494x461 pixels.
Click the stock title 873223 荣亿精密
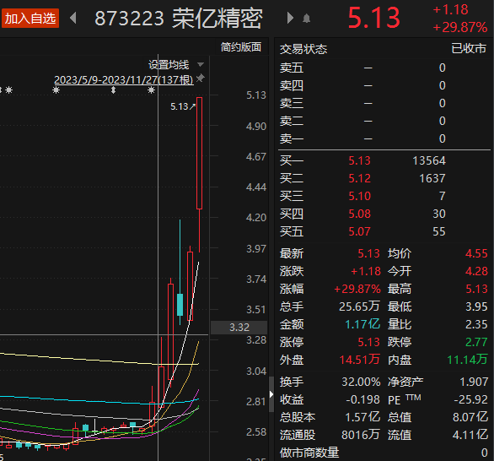[179, 19]
